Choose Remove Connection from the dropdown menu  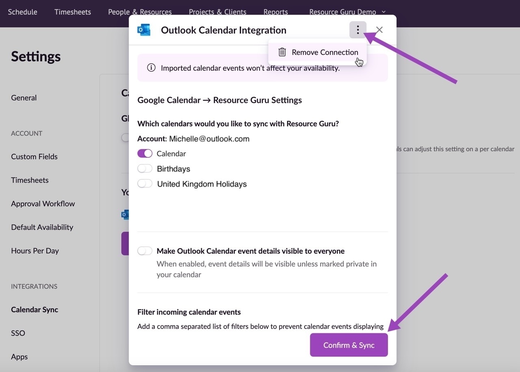(317, 52)
